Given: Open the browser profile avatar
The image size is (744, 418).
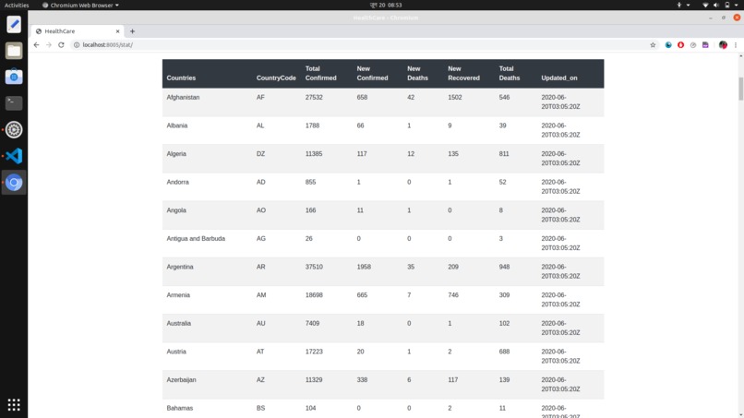Looking at the screenshot, I should [x=723, y=44].
